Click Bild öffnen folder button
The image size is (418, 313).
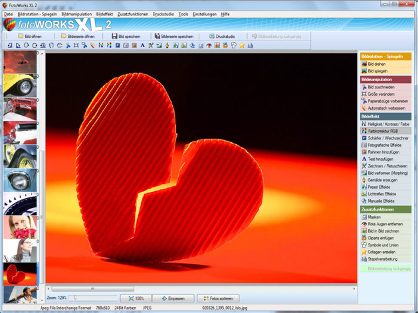pyautogui.click(x=30, y=36)
